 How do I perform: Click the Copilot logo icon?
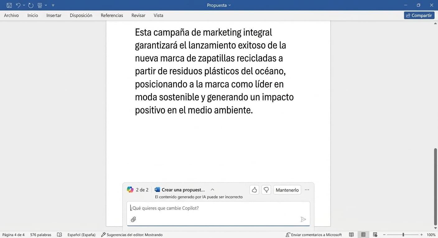click(130, 190)
